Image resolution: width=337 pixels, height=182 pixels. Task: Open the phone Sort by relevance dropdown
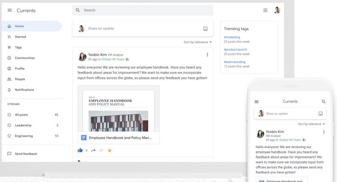pos(311,124)
